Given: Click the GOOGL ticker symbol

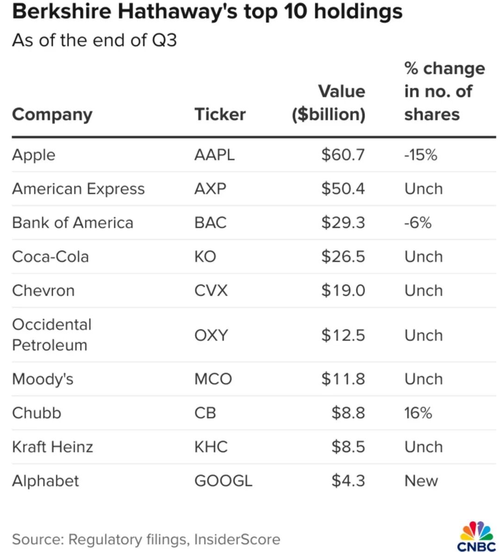Looking at the screenshot, I should (223, 481).
